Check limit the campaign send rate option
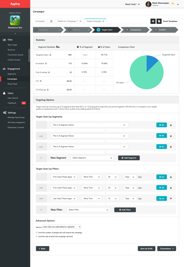This screenshot has height=267, width=184. pyautogui.click(x=37, y=236)
